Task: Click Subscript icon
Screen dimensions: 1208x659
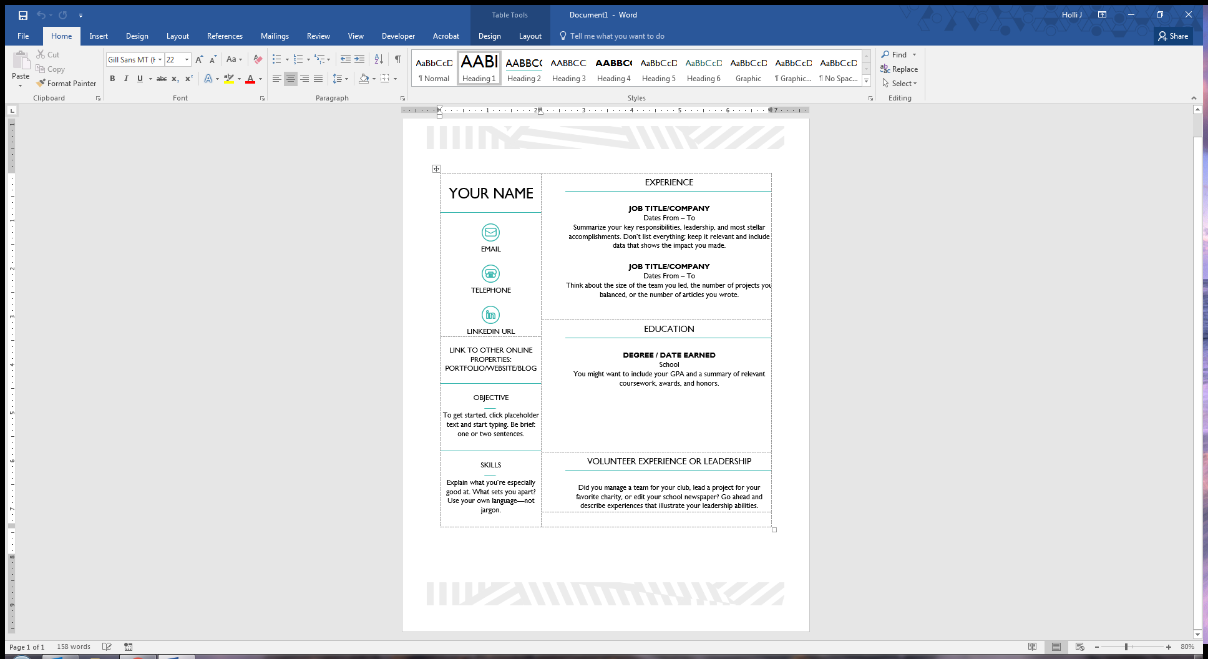Action: (x=175, y=79)
